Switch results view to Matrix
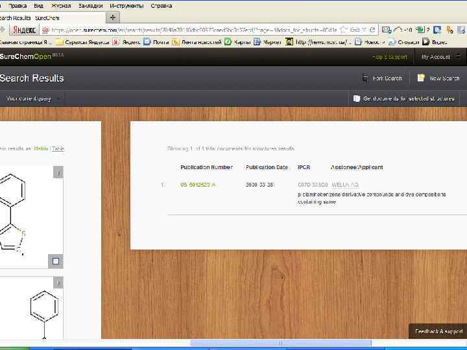 (41, 148)
